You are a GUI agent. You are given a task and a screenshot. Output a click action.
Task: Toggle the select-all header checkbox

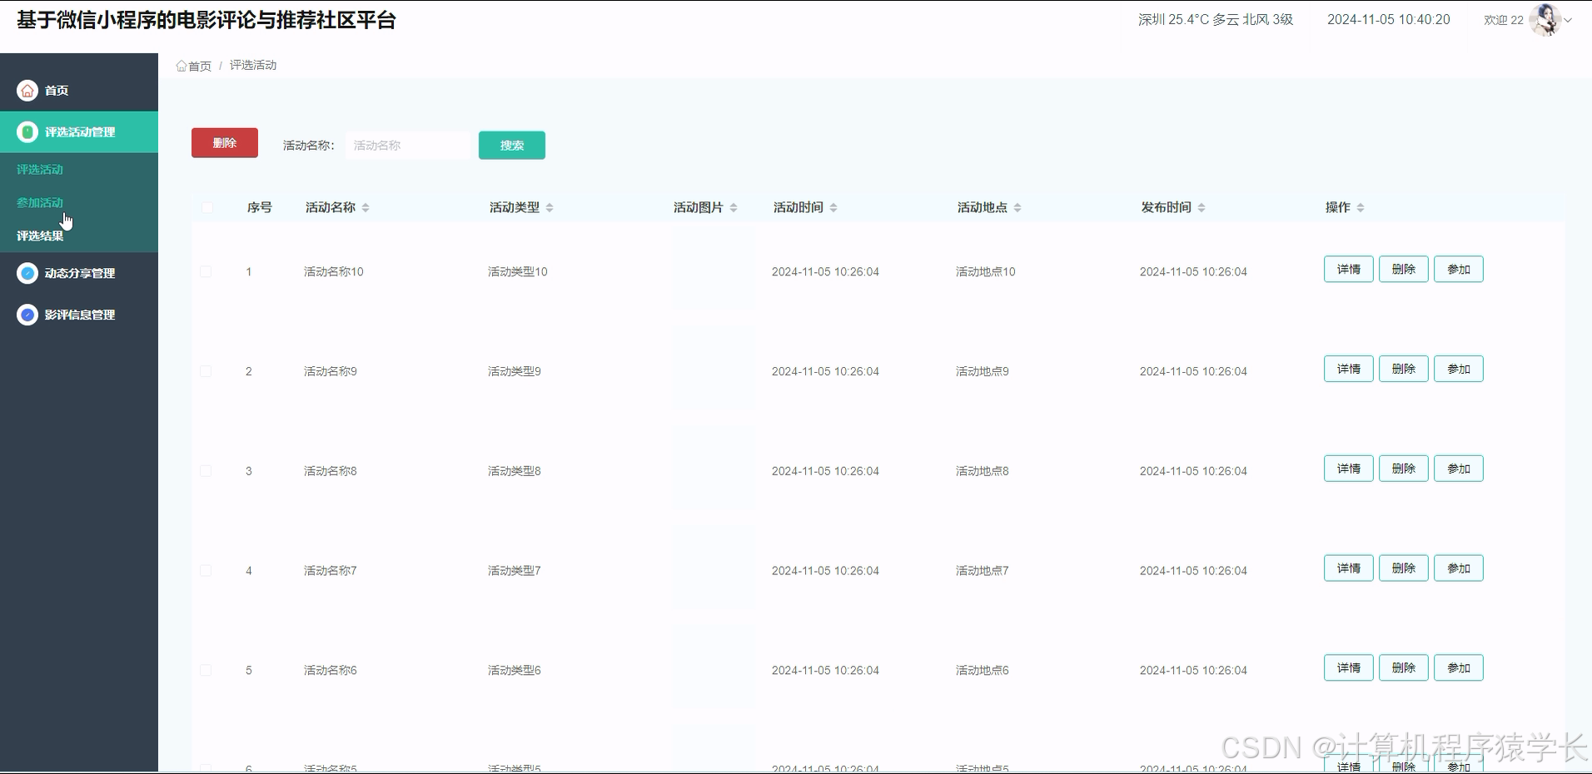click(x=206, y=207)
